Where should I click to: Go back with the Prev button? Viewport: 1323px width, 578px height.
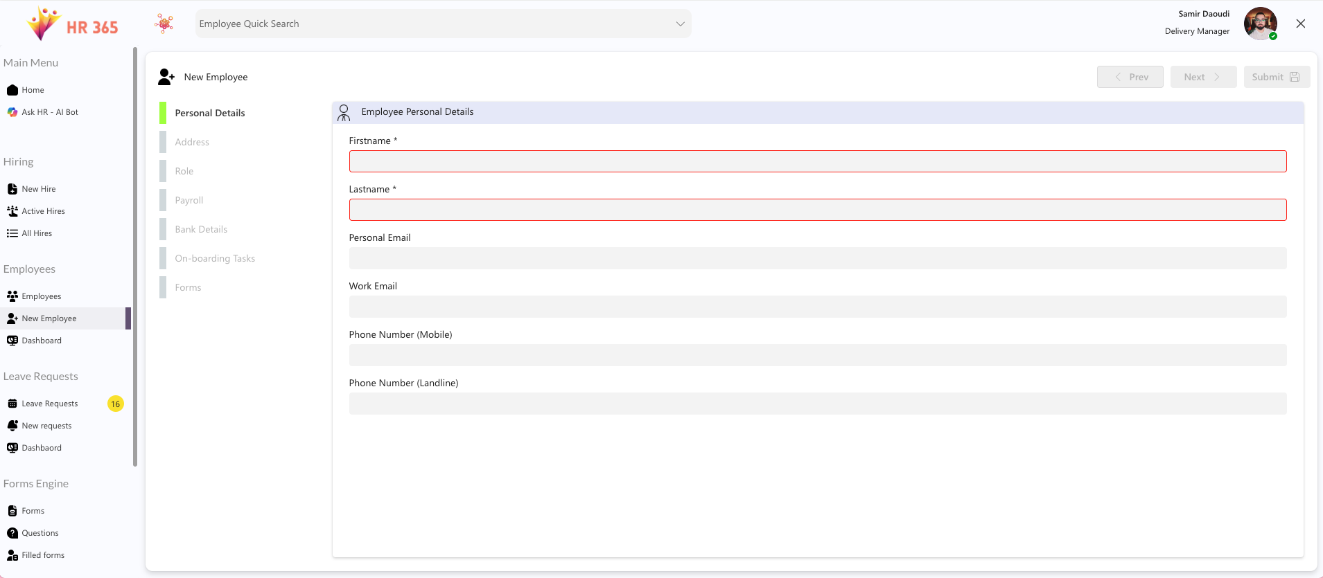(x=1130, y=77)
